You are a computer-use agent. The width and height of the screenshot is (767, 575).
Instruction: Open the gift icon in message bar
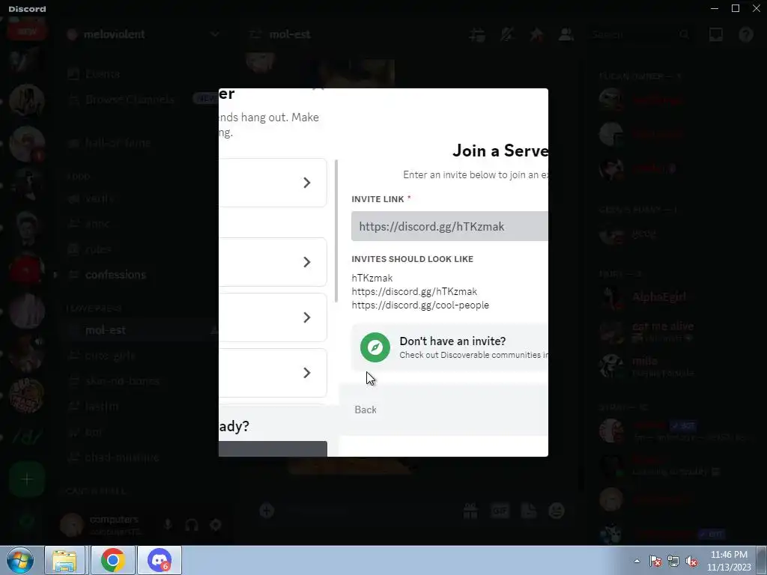[x=470, y=511]
